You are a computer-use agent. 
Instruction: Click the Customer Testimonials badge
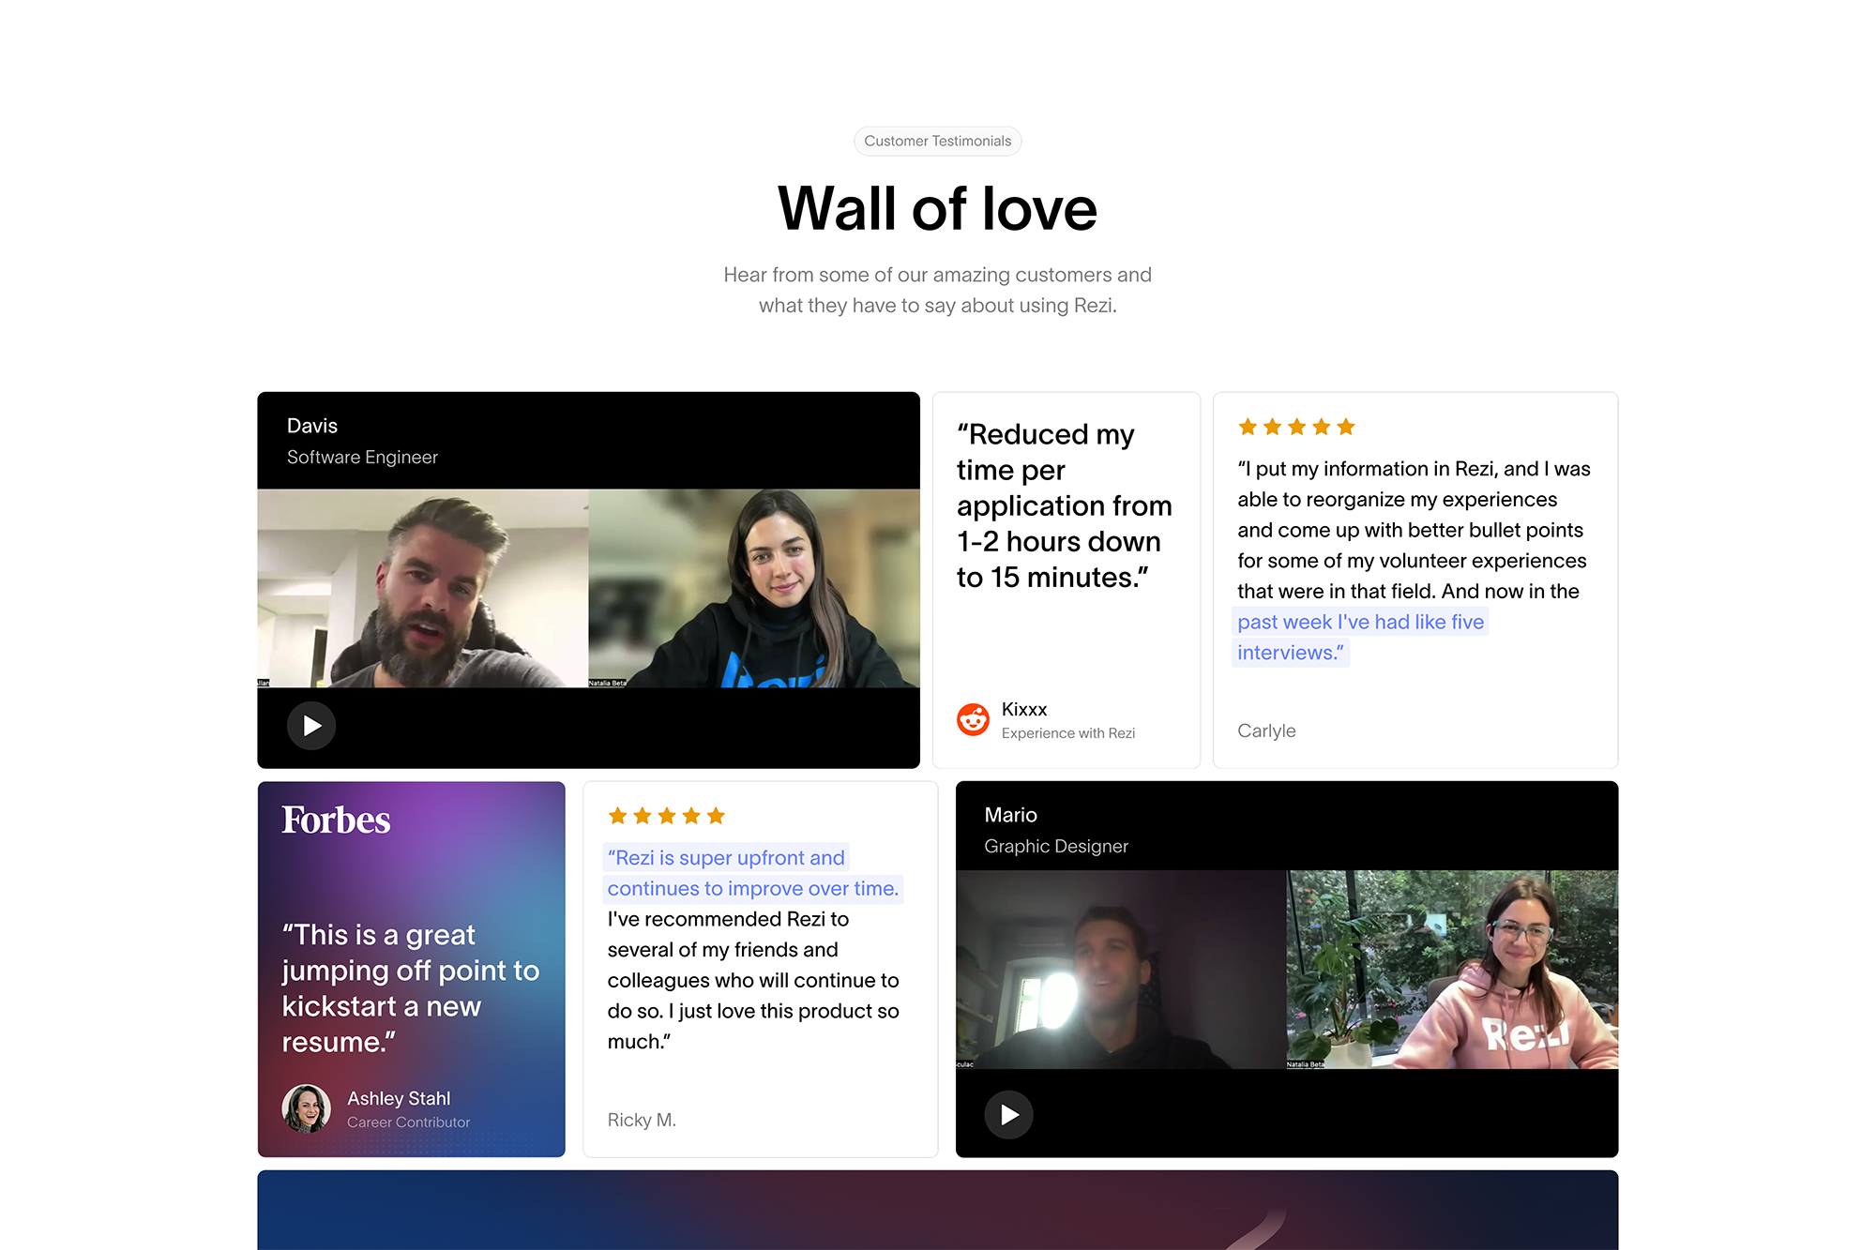point(937,141)
